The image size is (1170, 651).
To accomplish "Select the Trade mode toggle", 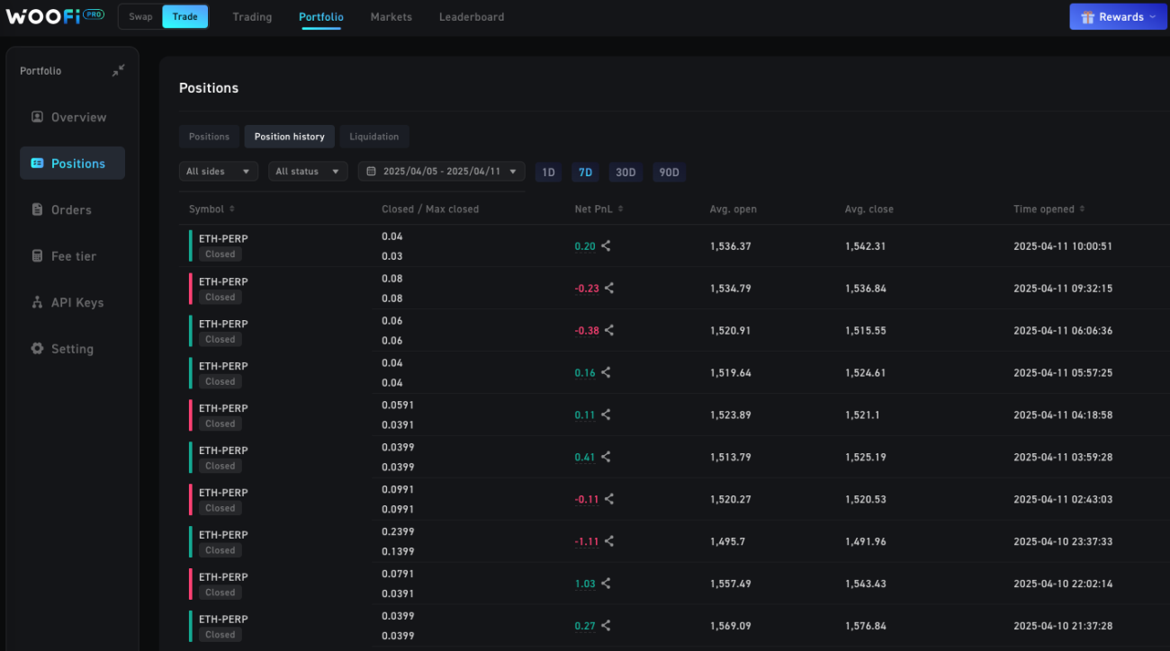I will [x=185, y=16].
